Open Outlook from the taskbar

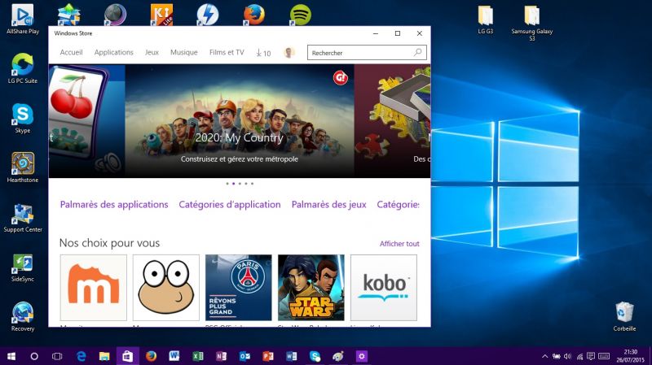point(244,356)
